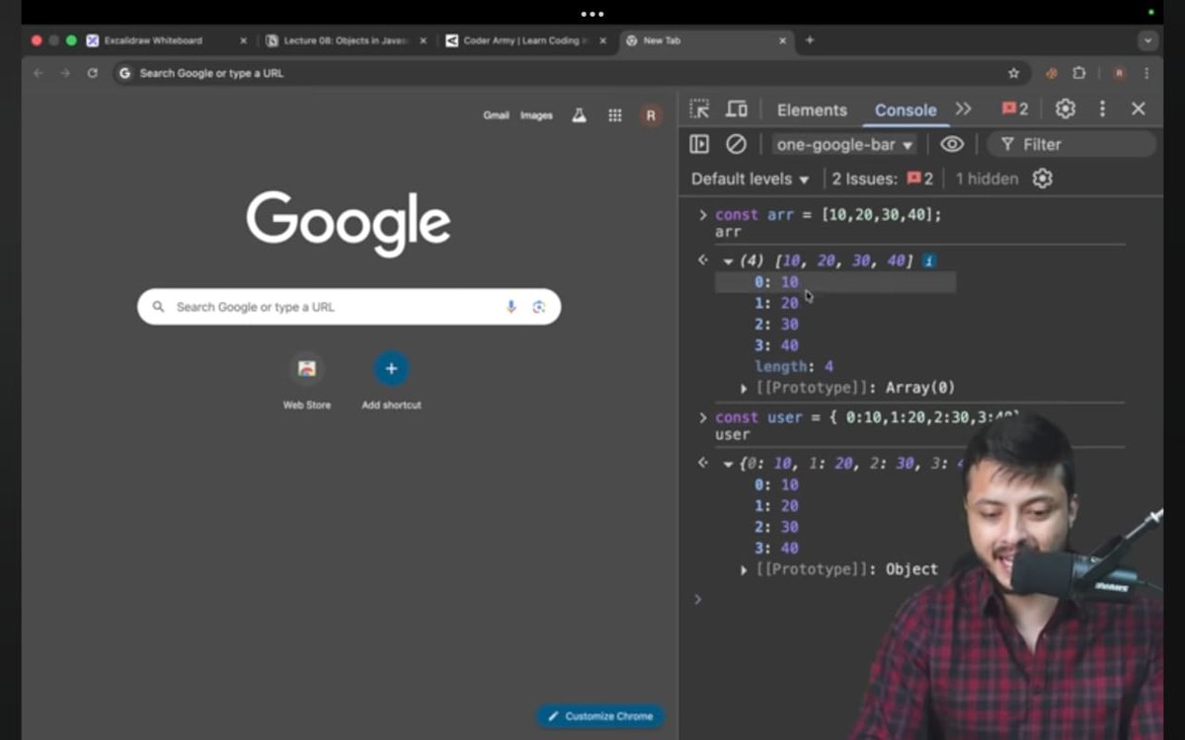Open the Default levels dropdown

(750, 179)
